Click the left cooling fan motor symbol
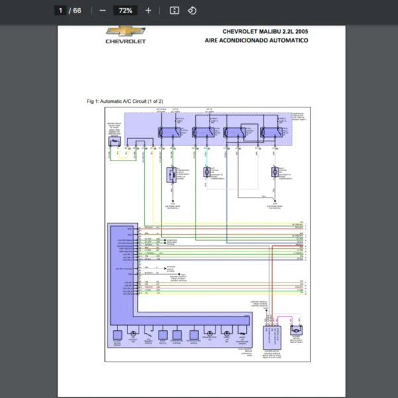The image size is (398, 398). pos(206,172)
